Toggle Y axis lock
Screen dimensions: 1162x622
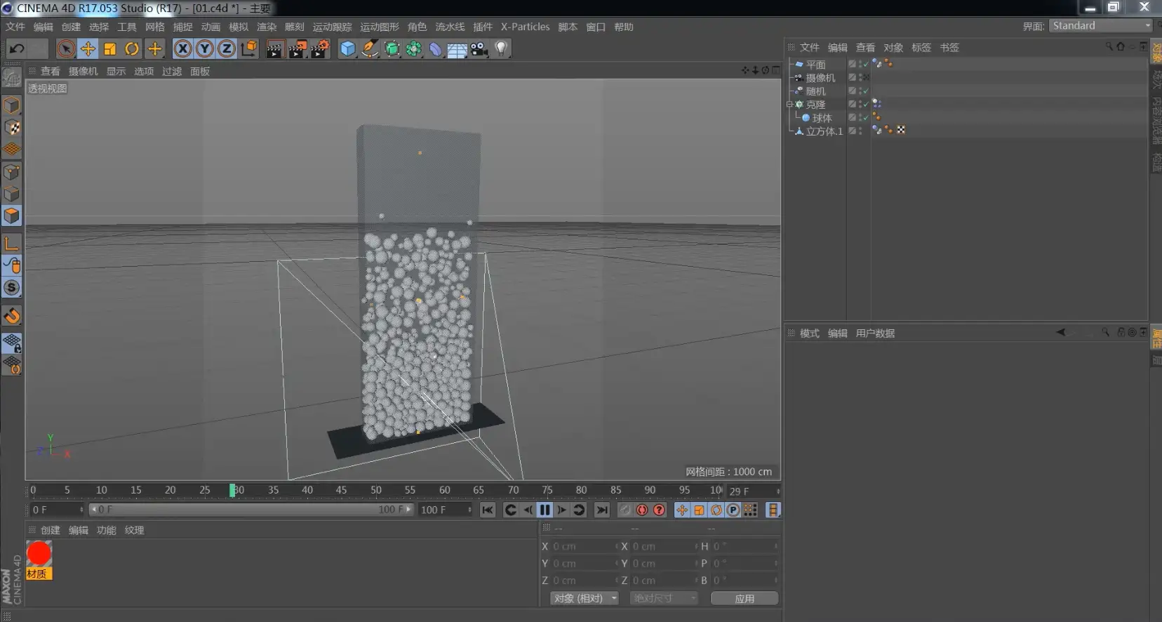204,48
